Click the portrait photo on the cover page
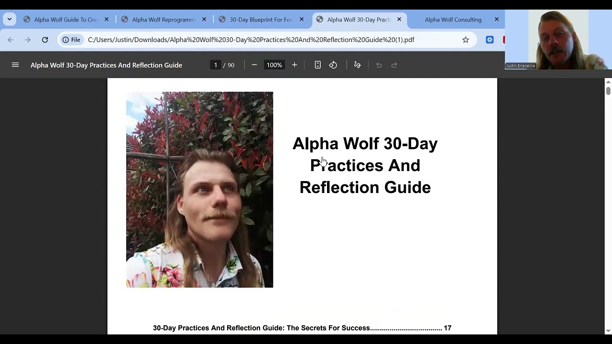 (199, 190)
